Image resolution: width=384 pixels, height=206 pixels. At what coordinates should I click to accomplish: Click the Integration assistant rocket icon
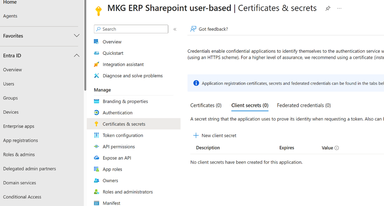[x=96, y=64]
